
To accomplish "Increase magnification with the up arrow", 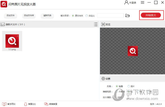I will pyautogui.click(x=128, y=96).
